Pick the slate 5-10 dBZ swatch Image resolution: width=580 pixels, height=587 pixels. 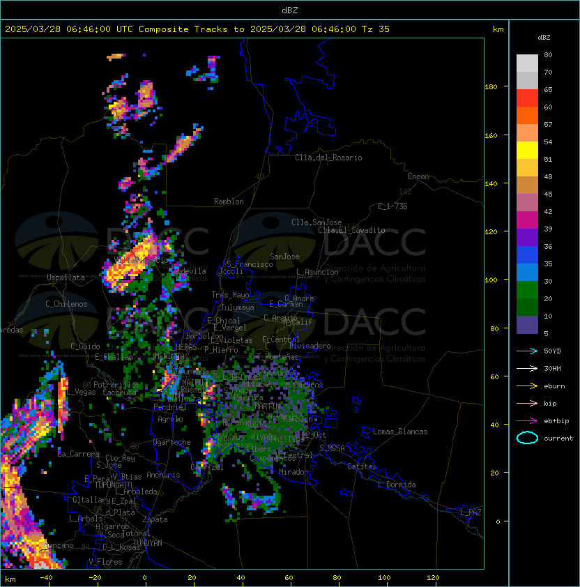[527, 325]
